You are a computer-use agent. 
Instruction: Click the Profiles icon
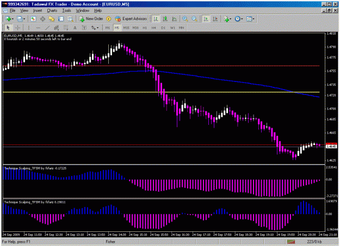pyautogui.click(x=20, y=19)
